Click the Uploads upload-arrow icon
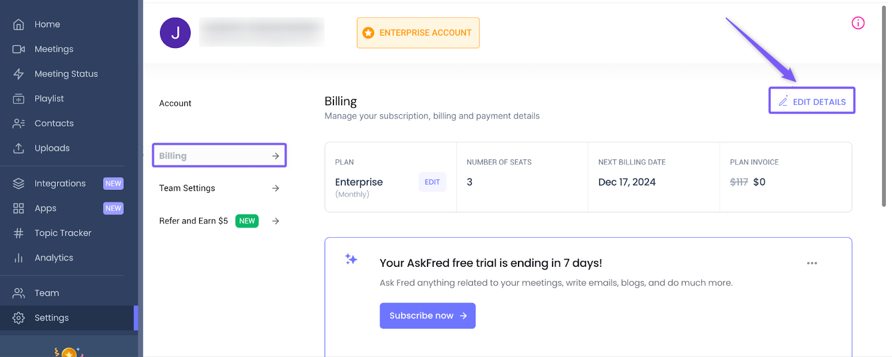The height and width of the screenshot is (357, 892). 18,148
